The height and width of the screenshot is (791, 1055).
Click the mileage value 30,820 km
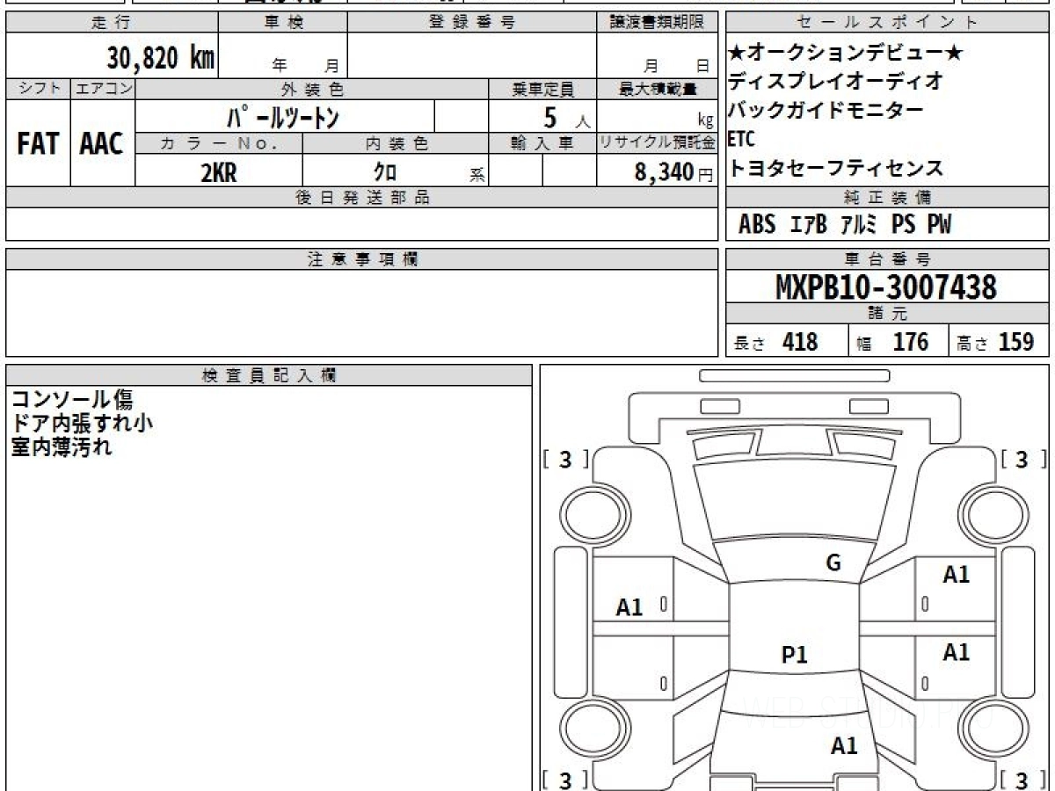pos(161,58)
